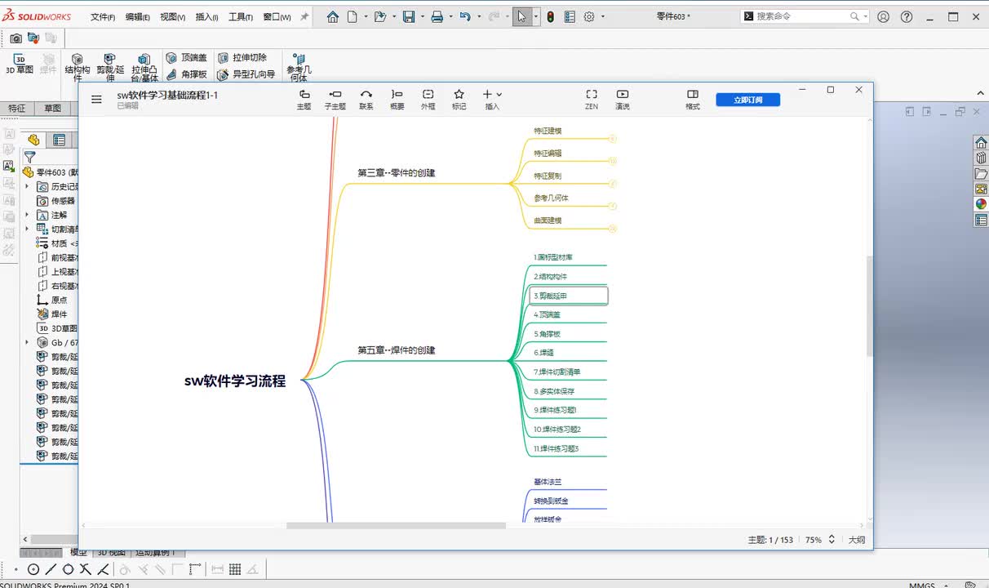Click the 角撑板 gusset tool
The height and width of the screenshot is (588, 989).
pyautogui.click(x=186, y=74)
